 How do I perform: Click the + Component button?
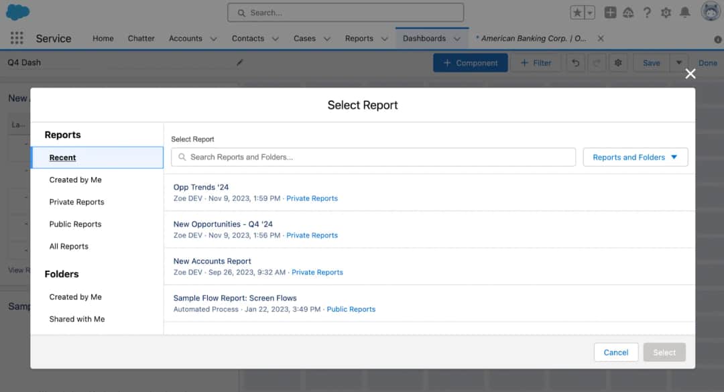470,63
